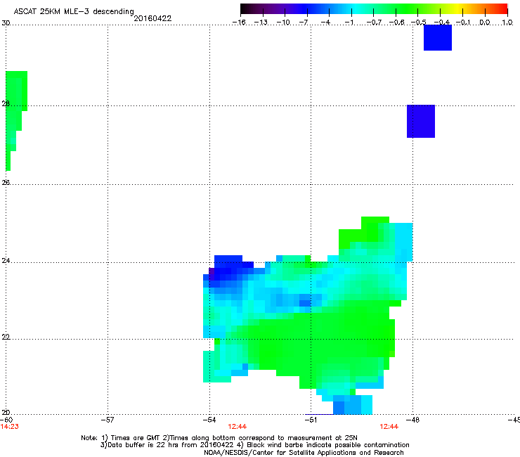Click the blue data block at latitude 28
The image size is (520, 457).
coord(421,121)
